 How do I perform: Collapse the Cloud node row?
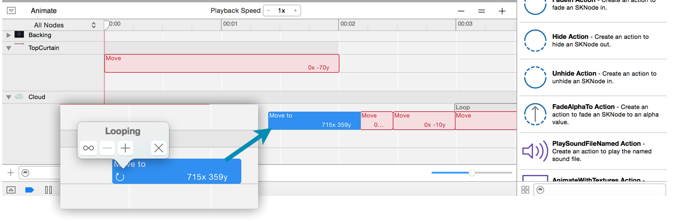point(9,97)
